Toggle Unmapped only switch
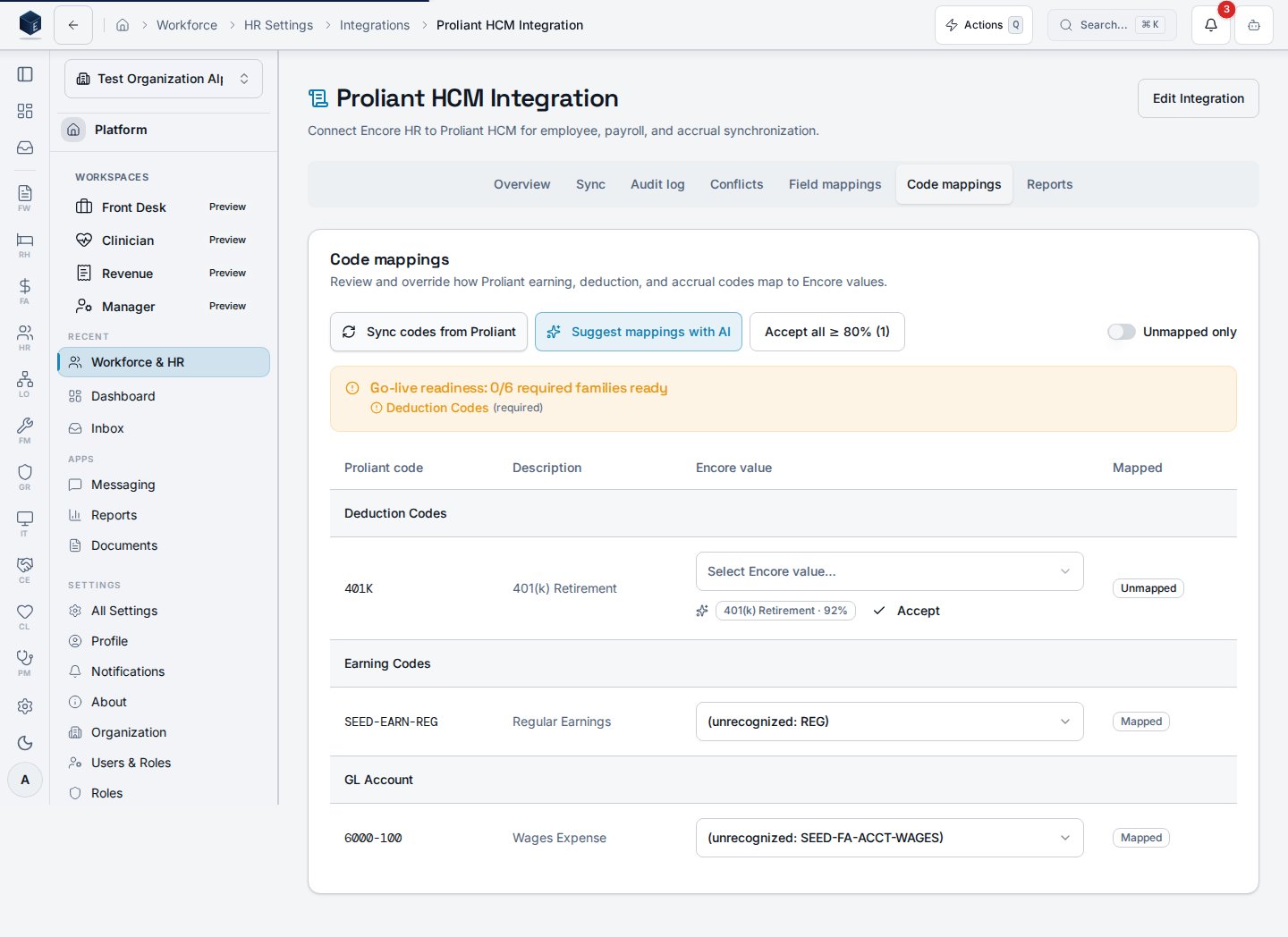This screenshot has height=937, width=1288. click(1121, 332)
